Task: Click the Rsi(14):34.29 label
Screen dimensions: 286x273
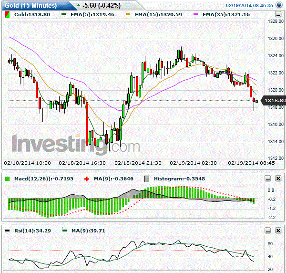Action: click(32, 231)
